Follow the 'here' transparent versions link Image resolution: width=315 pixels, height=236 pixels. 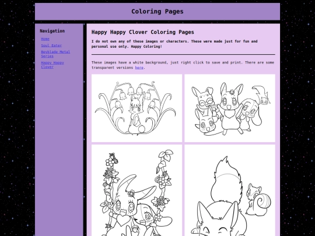point(139,68)
